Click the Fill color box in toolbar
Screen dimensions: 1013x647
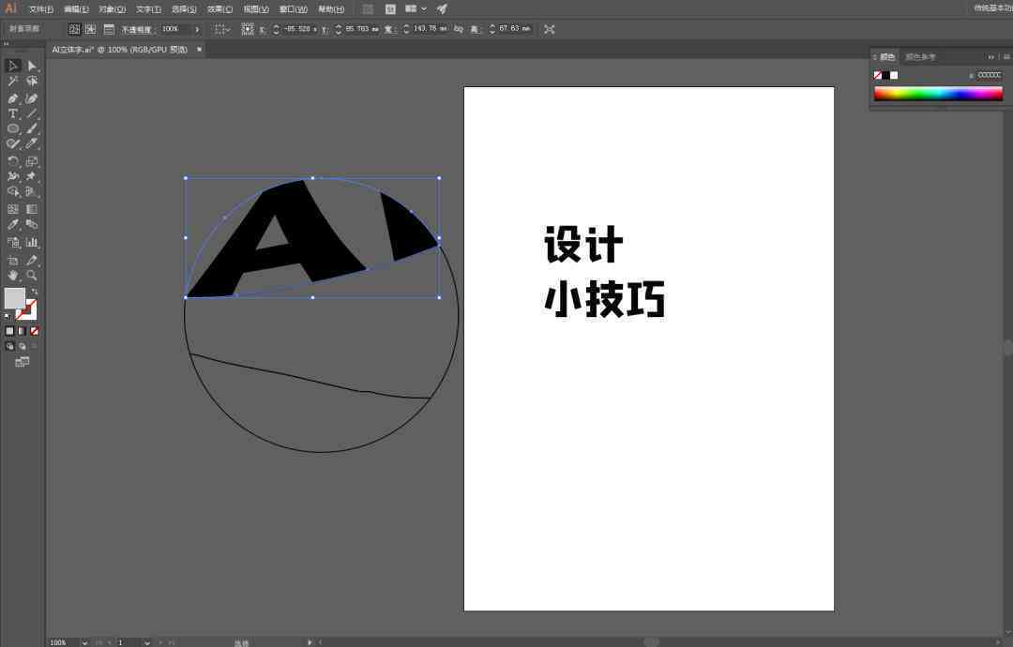(x=14, y=297)
